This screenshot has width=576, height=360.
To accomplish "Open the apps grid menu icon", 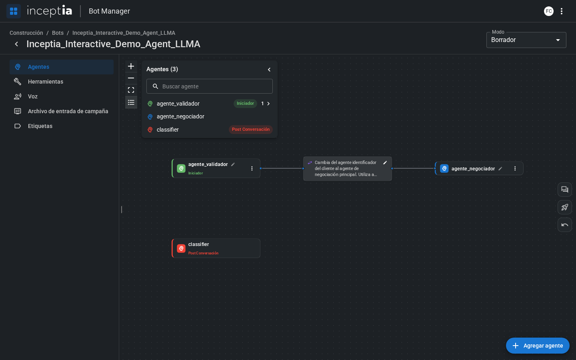I will (x=14, y=11).
